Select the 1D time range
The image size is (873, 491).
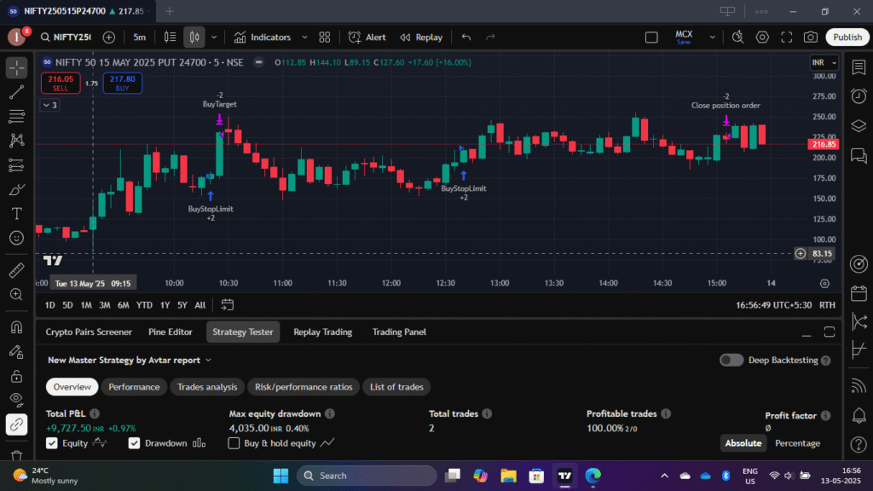pos(49,305)
